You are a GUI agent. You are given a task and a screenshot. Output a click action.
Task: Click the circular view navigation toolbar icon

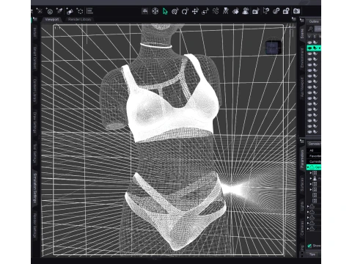coord(155,11)
